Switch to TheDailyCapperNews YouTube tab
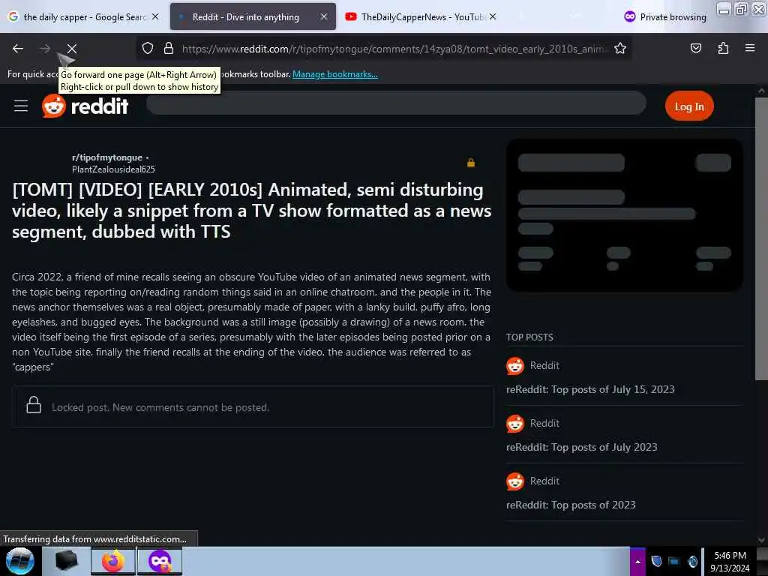 pyautogui.click(x=421, y=16)
